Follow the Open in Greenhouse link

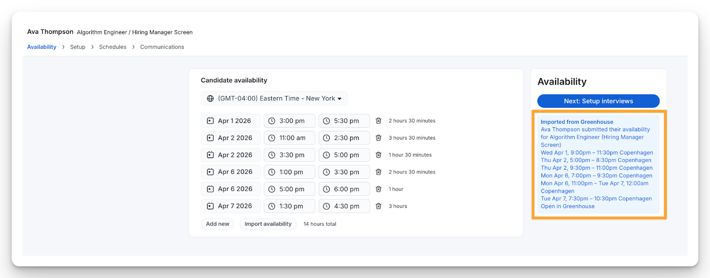[568, 207]
